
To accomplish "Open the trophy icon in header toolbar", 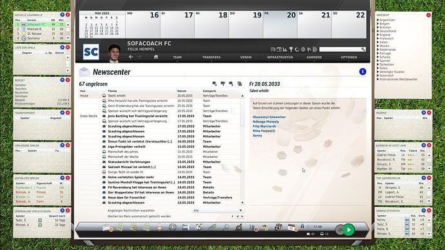I will pos(291,50).
